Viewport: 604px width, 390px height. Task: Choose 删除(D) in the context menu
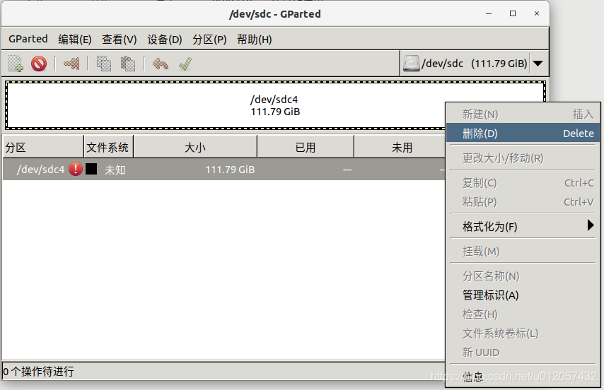[x=523, y=133]
